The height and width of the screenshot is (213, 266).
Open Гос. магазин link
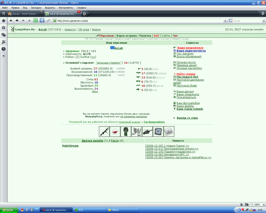click(185, 54)
